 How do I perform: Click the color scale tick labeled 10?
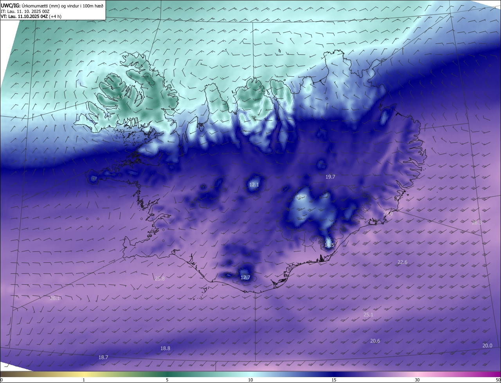point(250,380)
